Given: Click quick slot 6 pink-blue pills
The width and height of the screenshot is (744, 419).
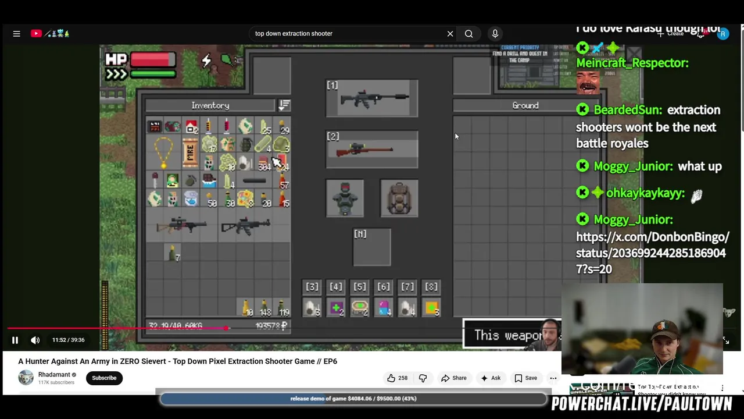Looking at the screenshot, I should click(x=384, y=308).
